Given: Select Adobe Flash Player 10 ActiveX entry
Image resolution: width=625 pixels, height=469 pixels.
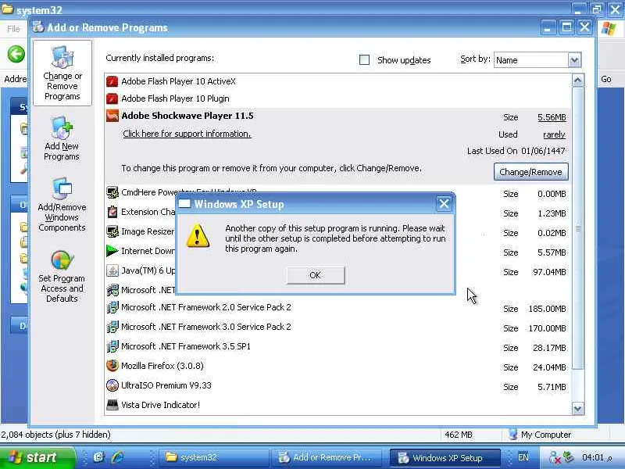Looking at the screenshot, I should pyautogui.click(x=338, y=81).
